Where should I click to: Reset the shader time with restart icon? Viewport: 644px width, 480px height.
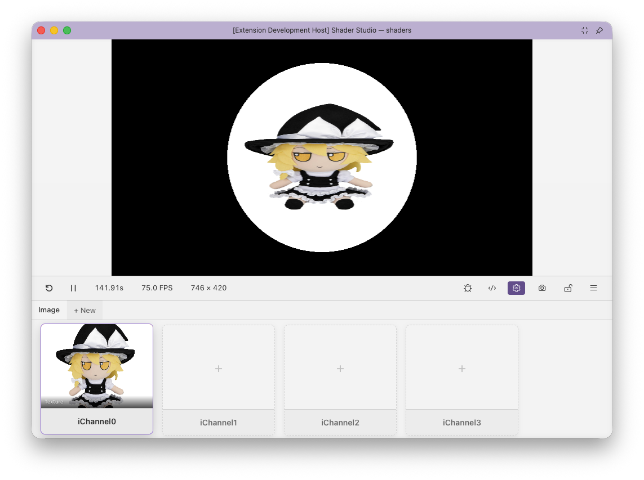pyautogui.click(x=49, y=288)
